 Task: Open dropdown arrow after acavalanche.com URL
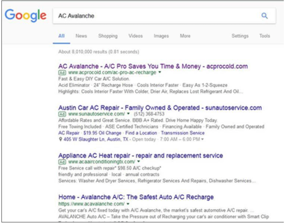coord(128,204)
